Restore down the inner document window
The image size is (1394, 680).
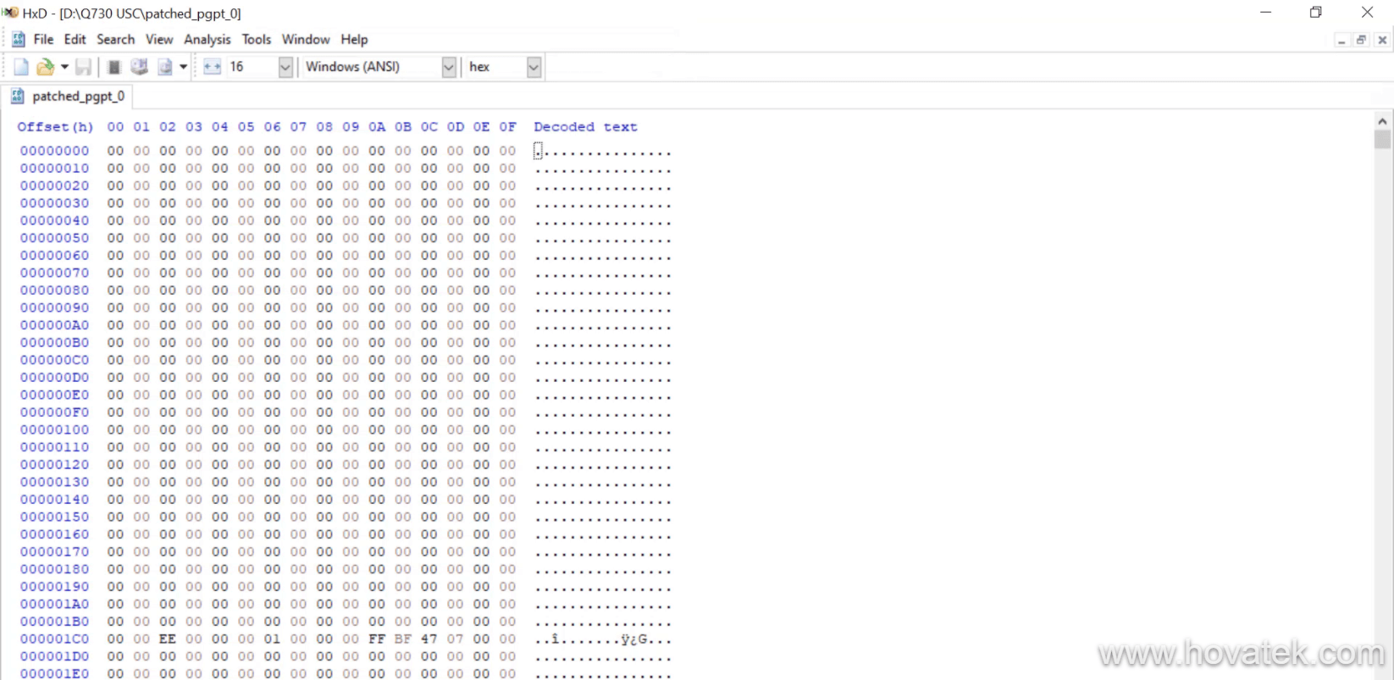(1362, 40)
